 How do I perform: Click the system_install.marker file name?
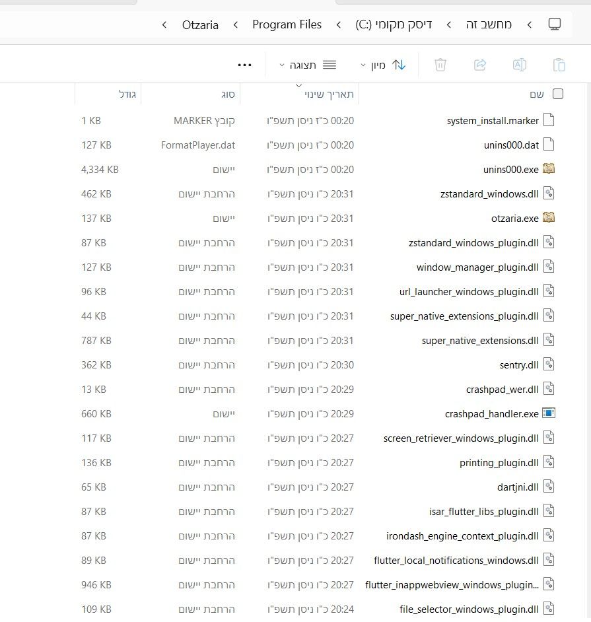click(x=493, y=121)
